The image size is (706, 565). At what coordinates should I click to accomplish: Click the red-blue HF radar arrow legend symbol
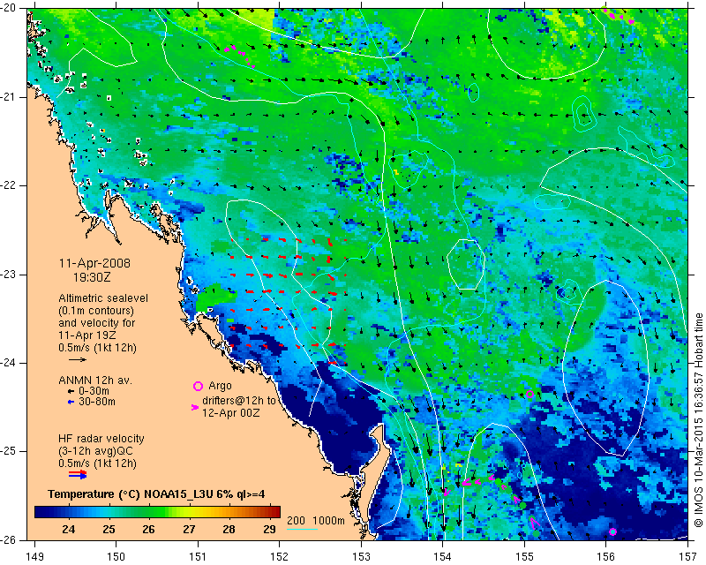(x=78, y=474)
